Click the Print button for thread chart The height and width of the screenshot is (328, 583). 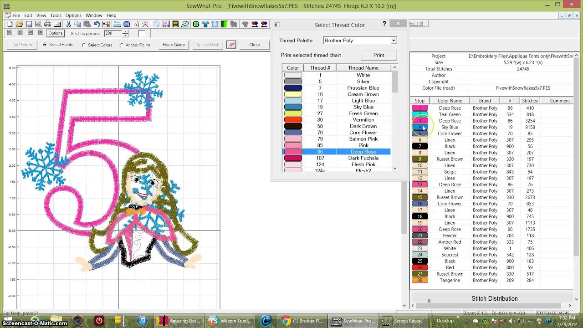[378, 55]
